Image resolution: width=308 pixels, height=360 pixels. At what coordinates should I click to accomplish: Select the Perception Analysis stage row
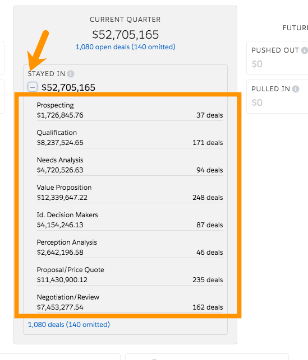coord(130,247)
